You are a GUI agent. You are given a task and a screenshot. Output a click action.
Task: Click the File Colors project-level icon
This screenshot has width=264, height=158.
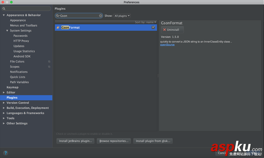click(x=49, y=62)
